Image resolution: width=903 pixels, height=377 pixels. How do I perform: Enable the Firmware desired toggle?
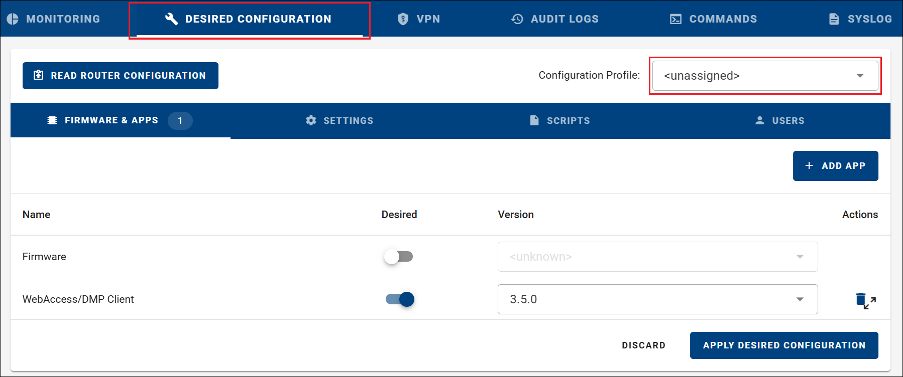pos(399,257)
